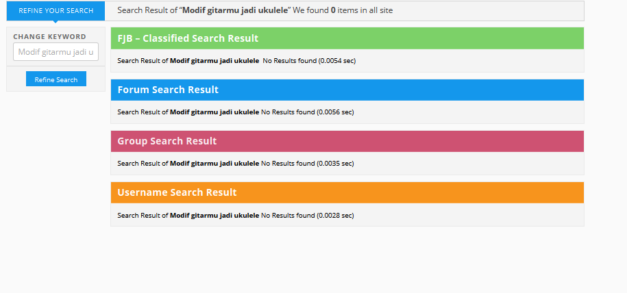Click the Forum "No Results found (0.0056 sec)" text
The image size is (627, 293).
click(x=307, y=112)
